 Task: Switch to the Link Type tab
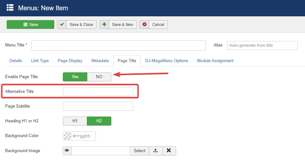(x=40, y=61)
